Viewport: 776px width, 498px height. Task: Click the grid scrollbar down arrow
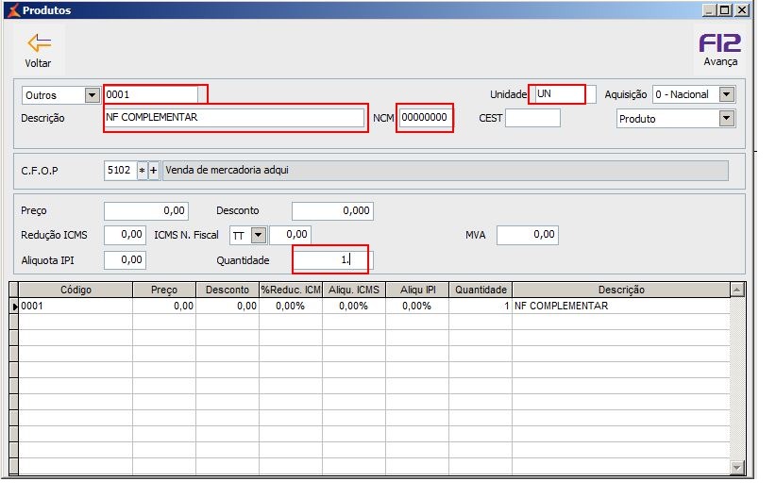coord(737,467)
